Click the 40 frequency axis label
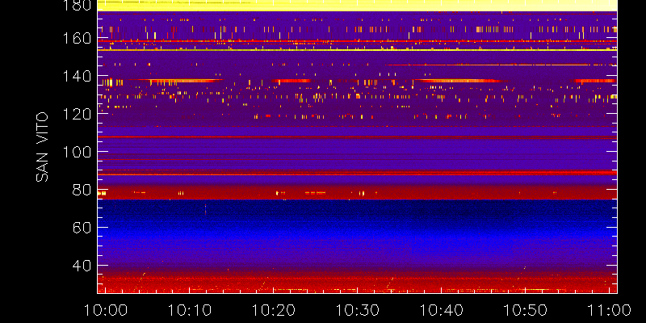The width and height of the screenshot is (646, 323). (x=82, y=266)
